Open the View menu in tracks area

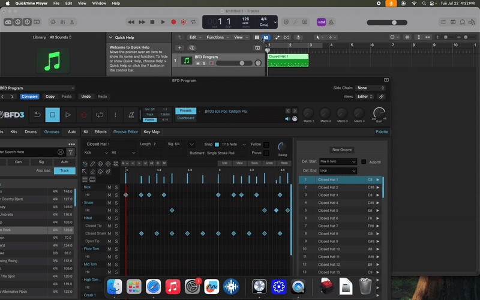click(240, 37)
